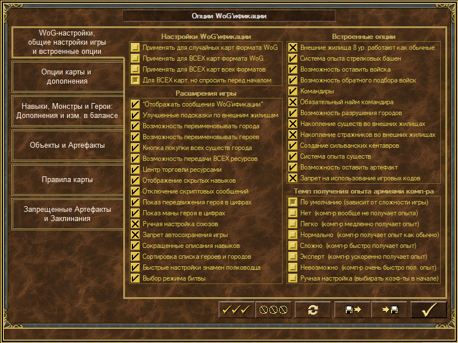Toggle Возможность переименовывать героев checkbox

coord(135,137)
